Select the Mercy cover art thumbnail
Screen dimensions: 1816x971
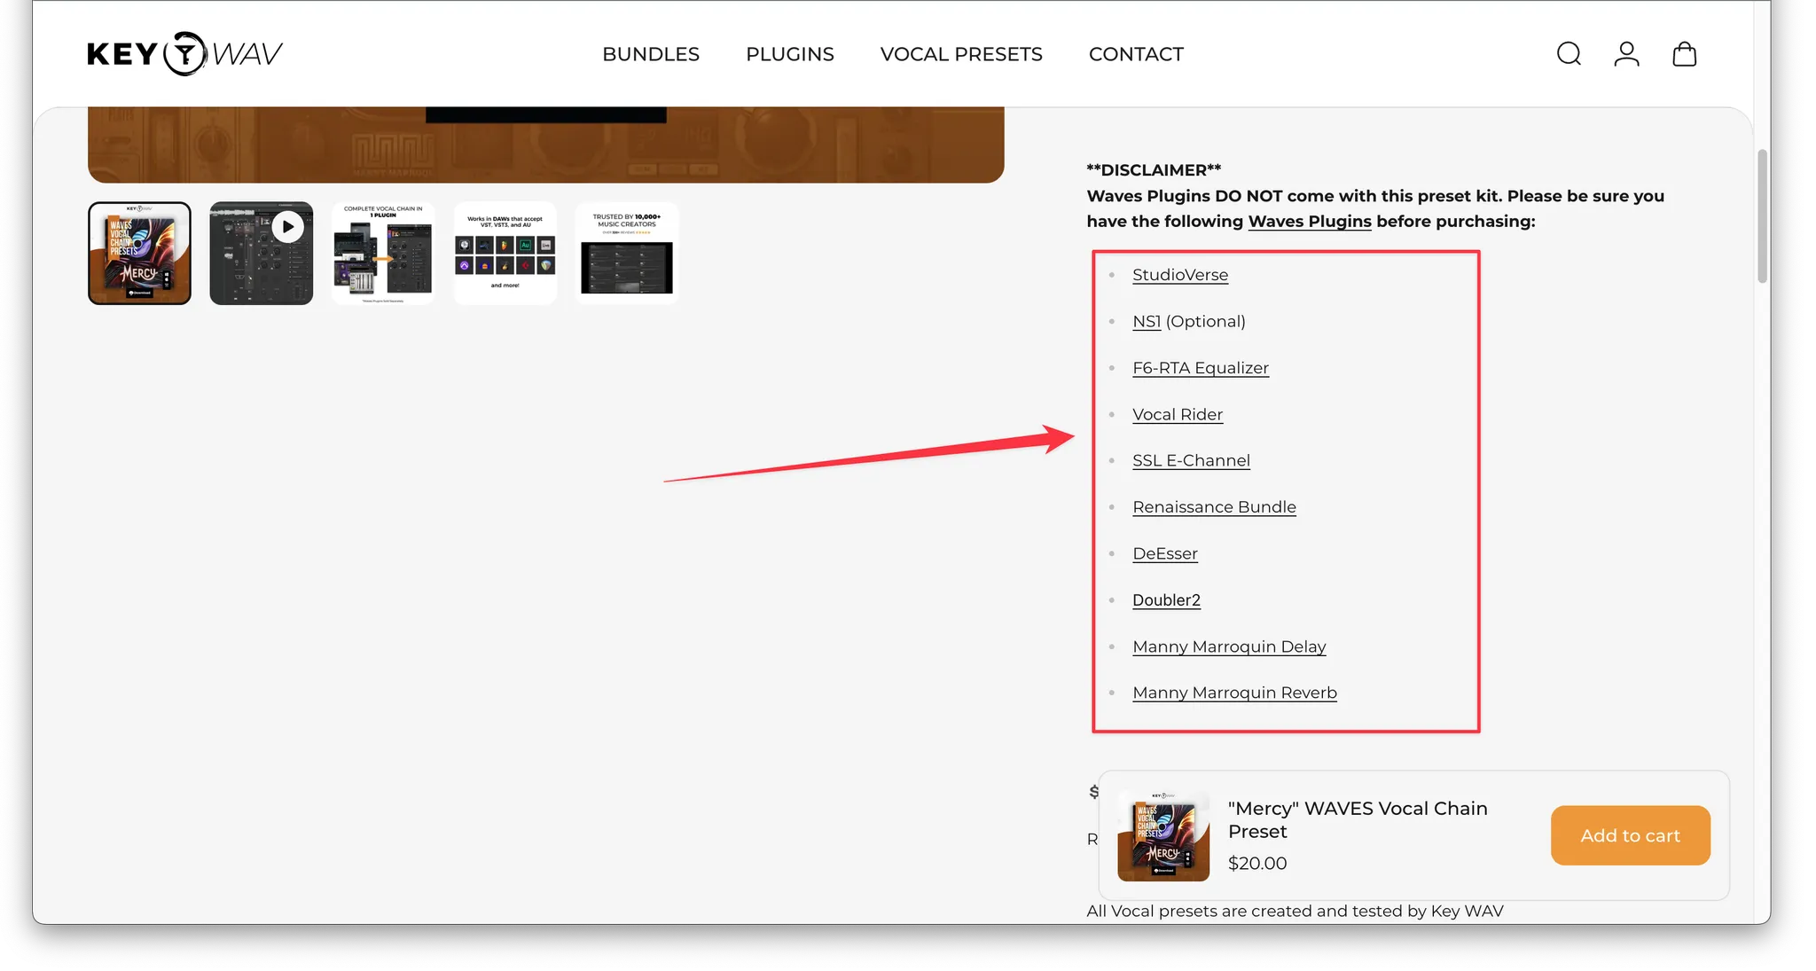tap(140, 254)
